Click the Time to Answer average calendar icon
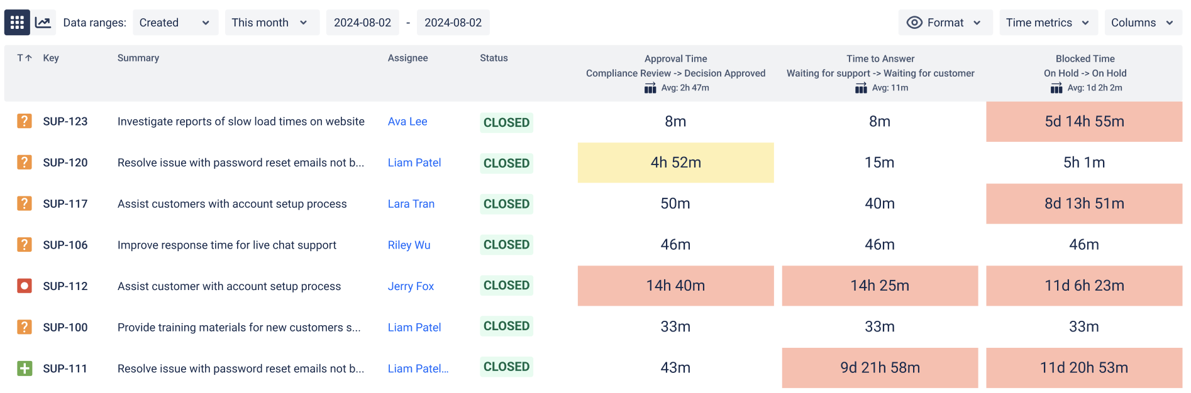 point(861,89)
